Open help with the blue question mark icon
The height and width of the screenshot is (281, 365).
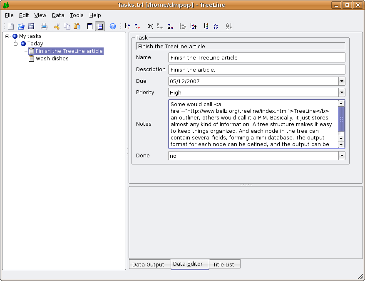pos(113,26)
